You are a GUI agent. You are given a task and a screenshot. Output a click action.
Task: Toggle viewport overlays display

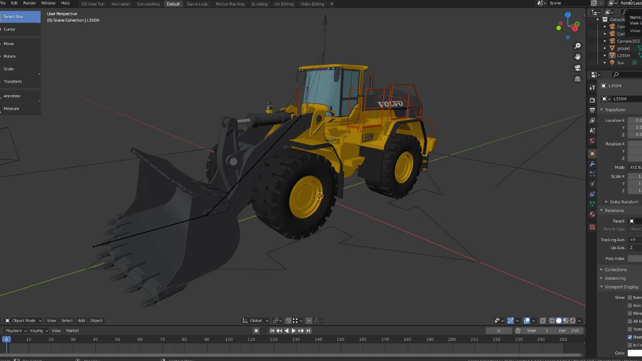point(527,320)
